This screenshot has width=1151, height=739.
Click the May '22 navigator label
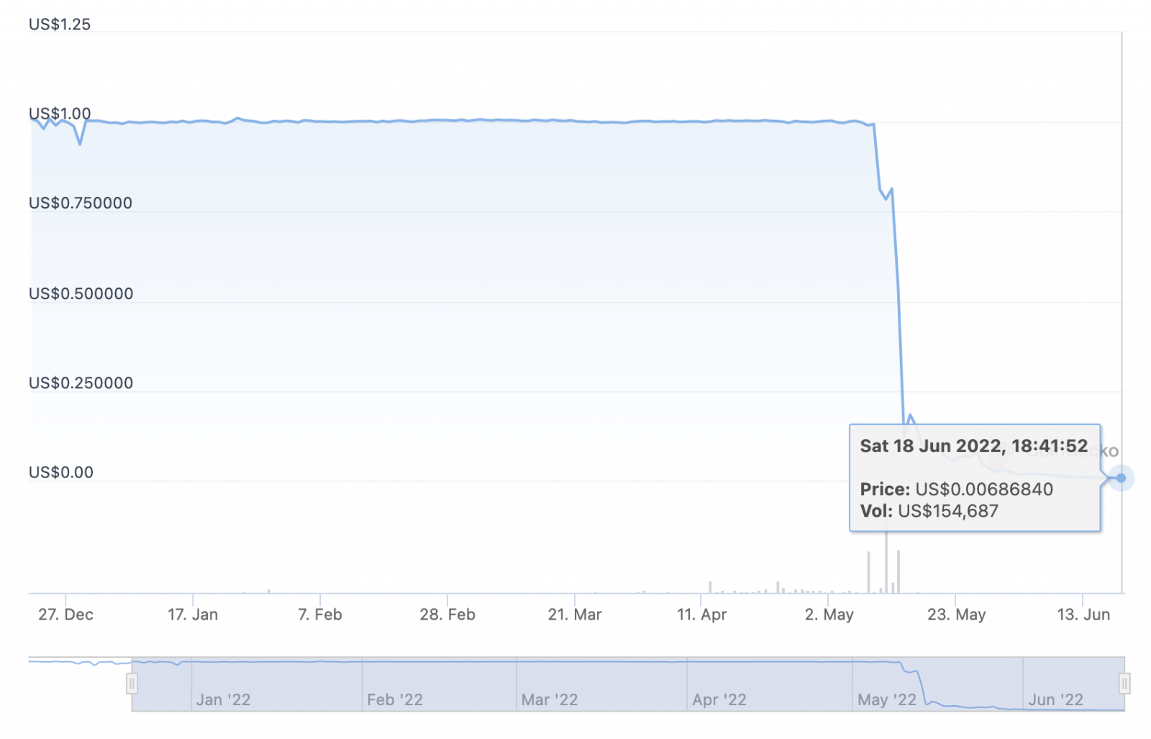click(x=887, y=699)
